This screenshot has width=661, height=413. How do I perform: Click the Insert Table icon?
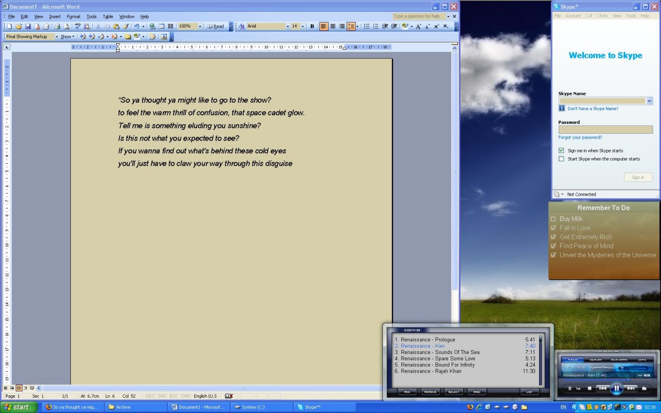[x=162, y=26]
